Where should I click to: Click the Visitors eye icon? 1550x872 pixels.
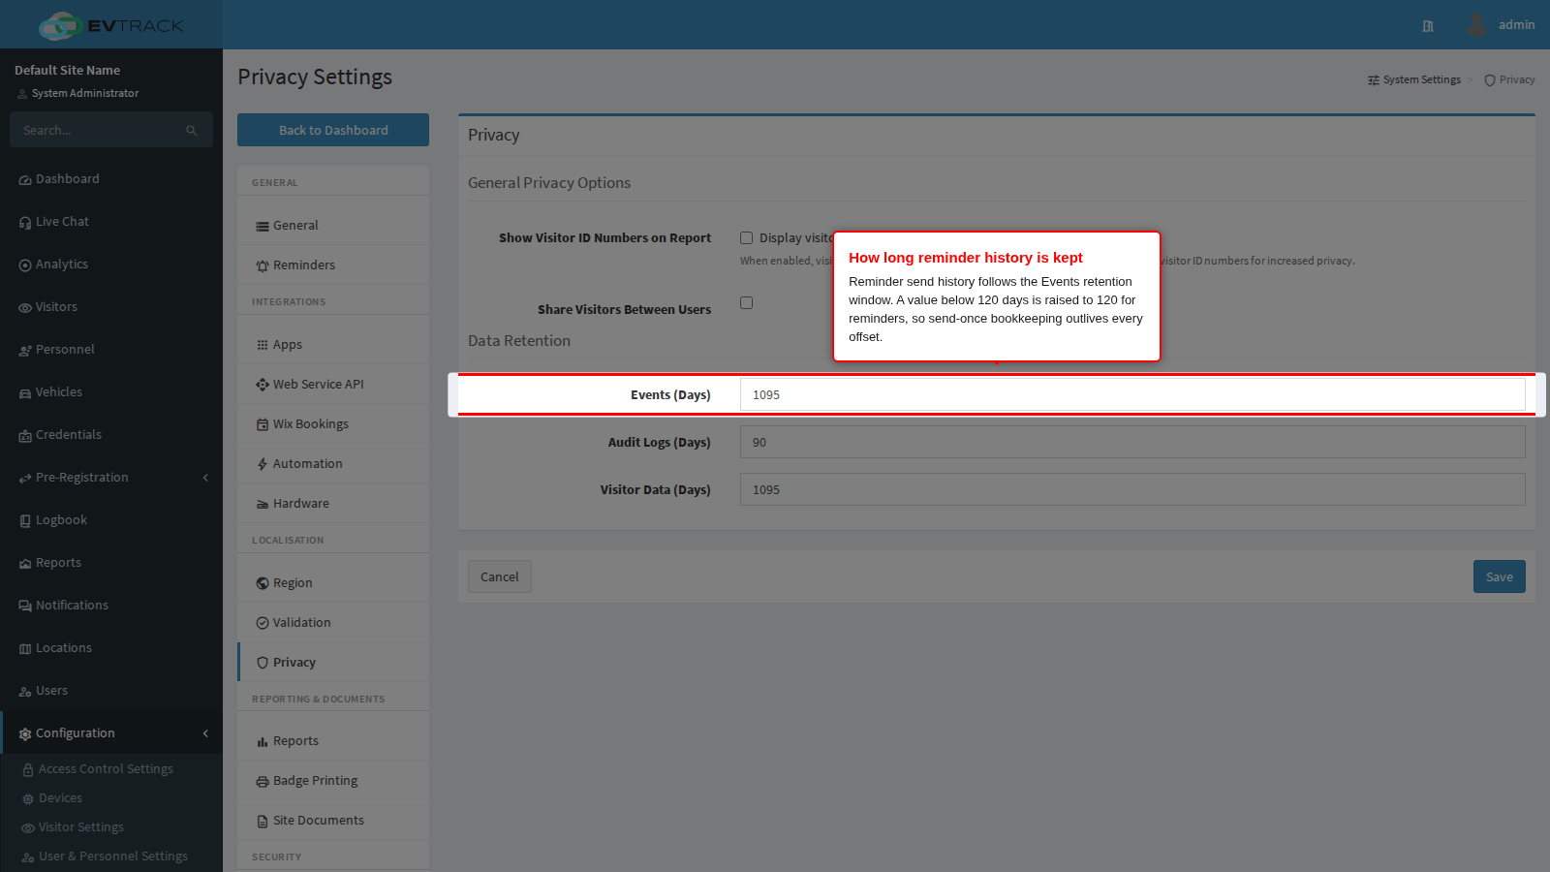point(25,308)
